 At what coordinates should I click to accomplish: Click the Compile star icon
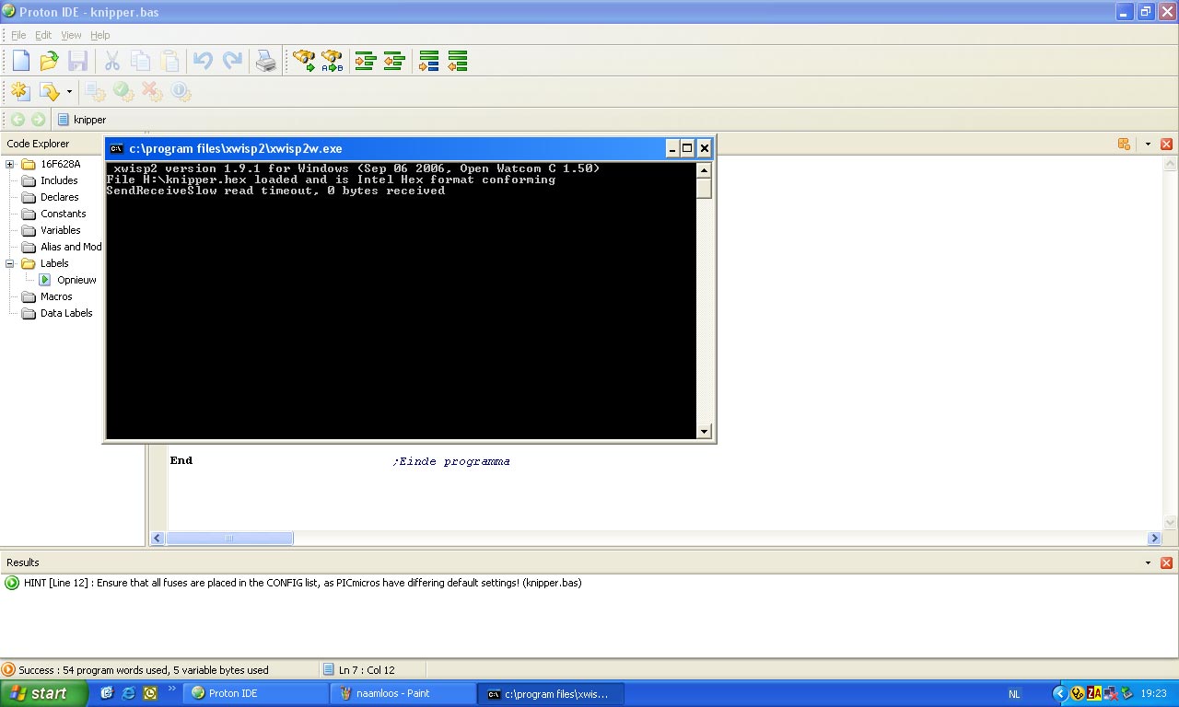pyautogui.click(x=20, y=92)
